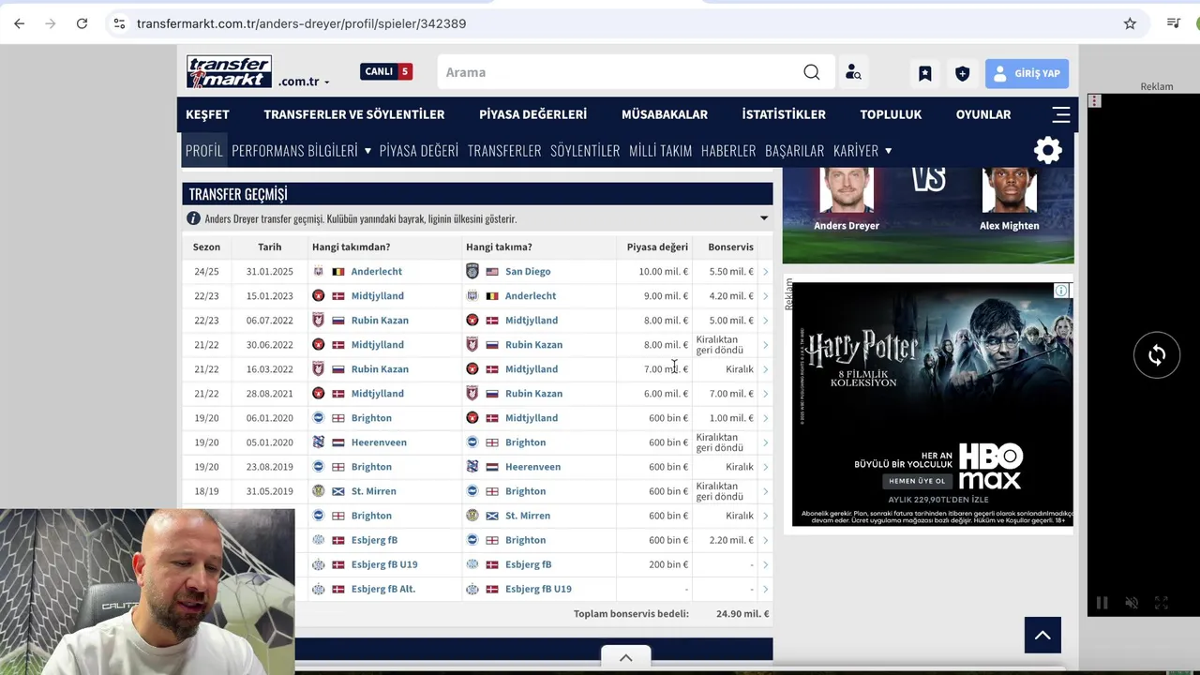Select the PİYASA DEĞERİ player tab
The height and width of the screenshot is (675, 1200).
coord(419,150)
